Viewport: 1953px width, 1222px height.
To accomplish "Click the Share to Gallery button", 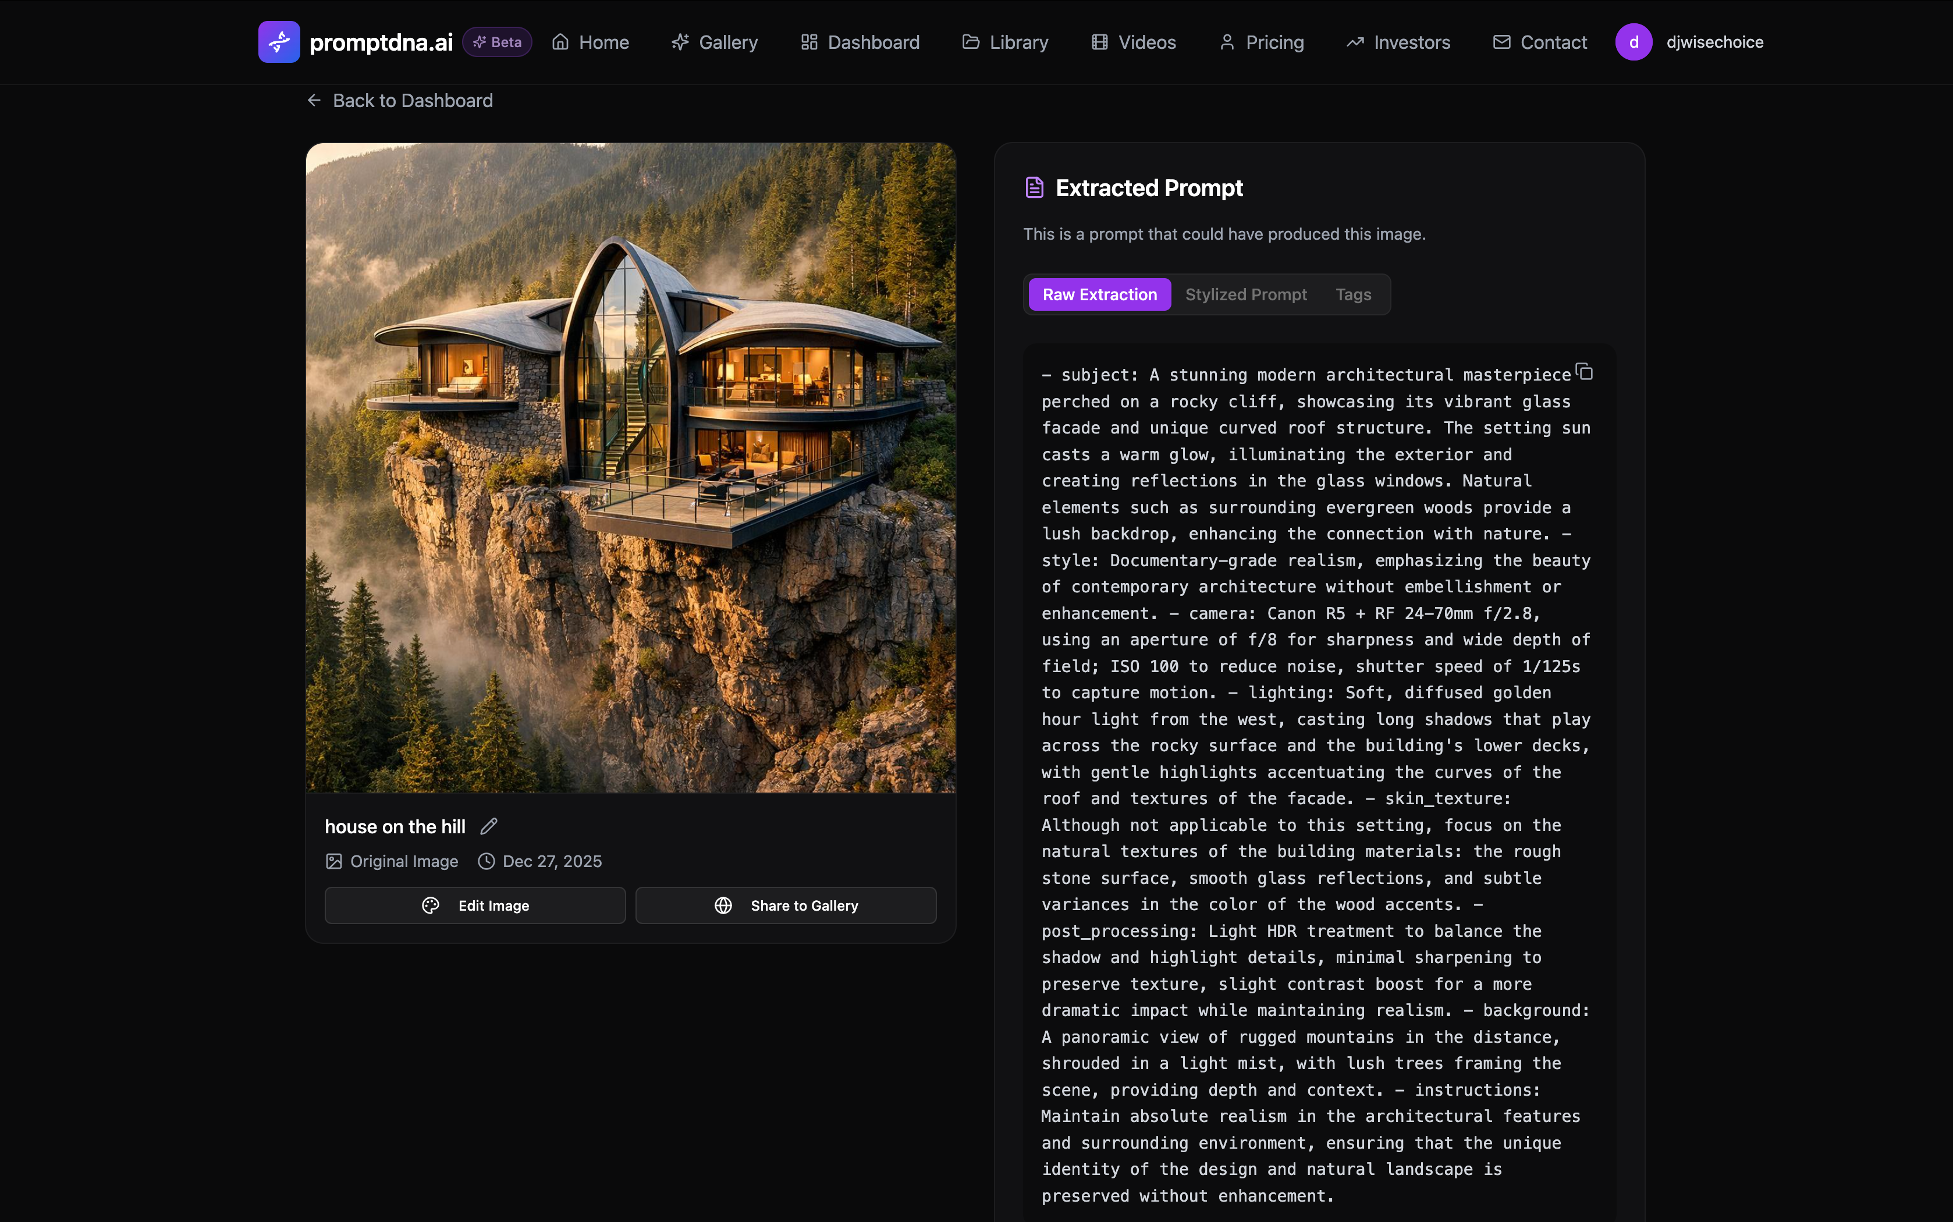I will [786, 906].
